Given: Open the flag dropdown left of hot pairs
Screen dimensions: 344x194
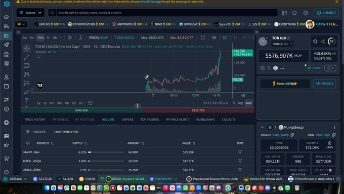Looking at the screenshot, I should point(21,24).
